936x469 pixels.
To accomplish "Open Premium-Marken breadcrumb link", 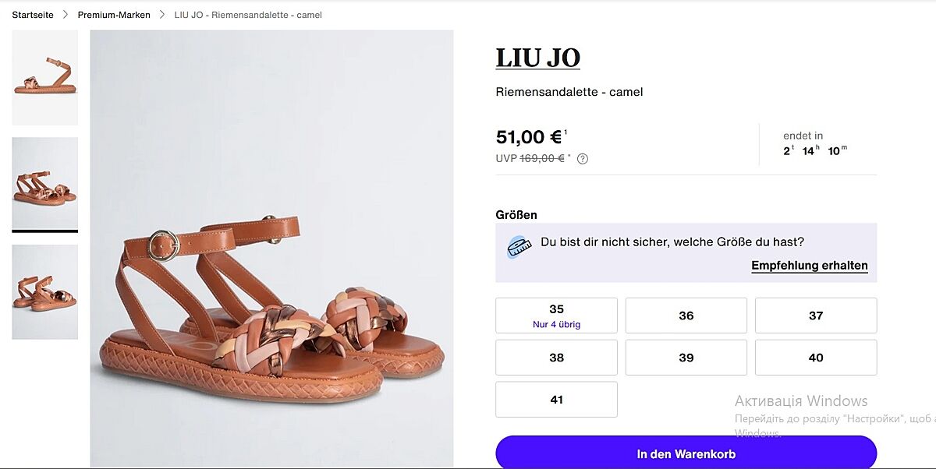I will click(114, 15).
